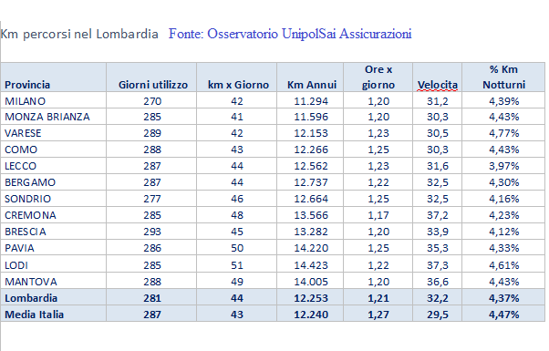Click Fonte: Osservatorio UnipolSai Assicurazioni text
The height and width of the screenshot is (351, 549).
[x=290, y=34]
